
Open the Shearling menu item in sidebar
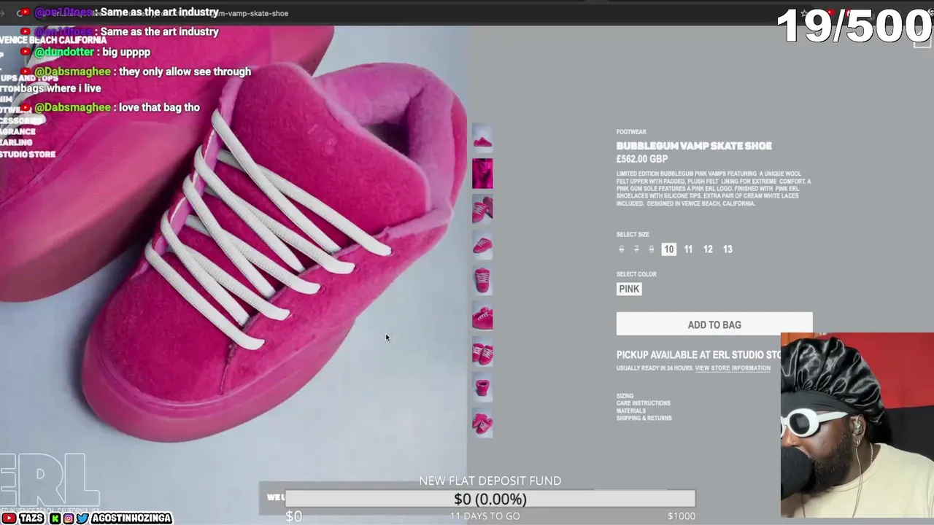pos(16,143)
